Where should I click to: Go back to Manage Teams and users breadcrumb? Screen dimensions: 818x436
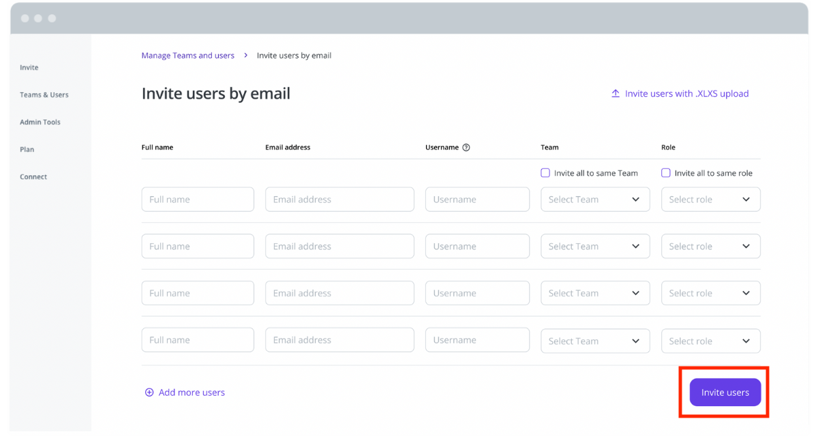click(188, 56)
